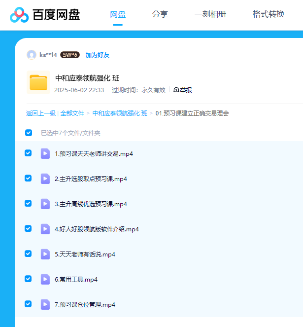Click the Baidu Netdisk logo icon

click(x=19, y=15)
